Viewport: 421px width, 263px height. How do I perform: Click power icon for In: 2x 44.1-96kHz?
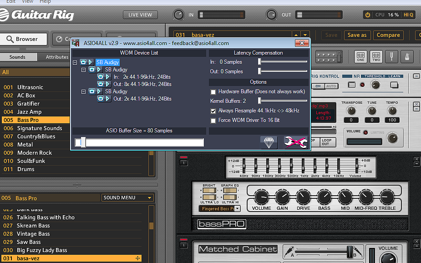click(101, 77)
